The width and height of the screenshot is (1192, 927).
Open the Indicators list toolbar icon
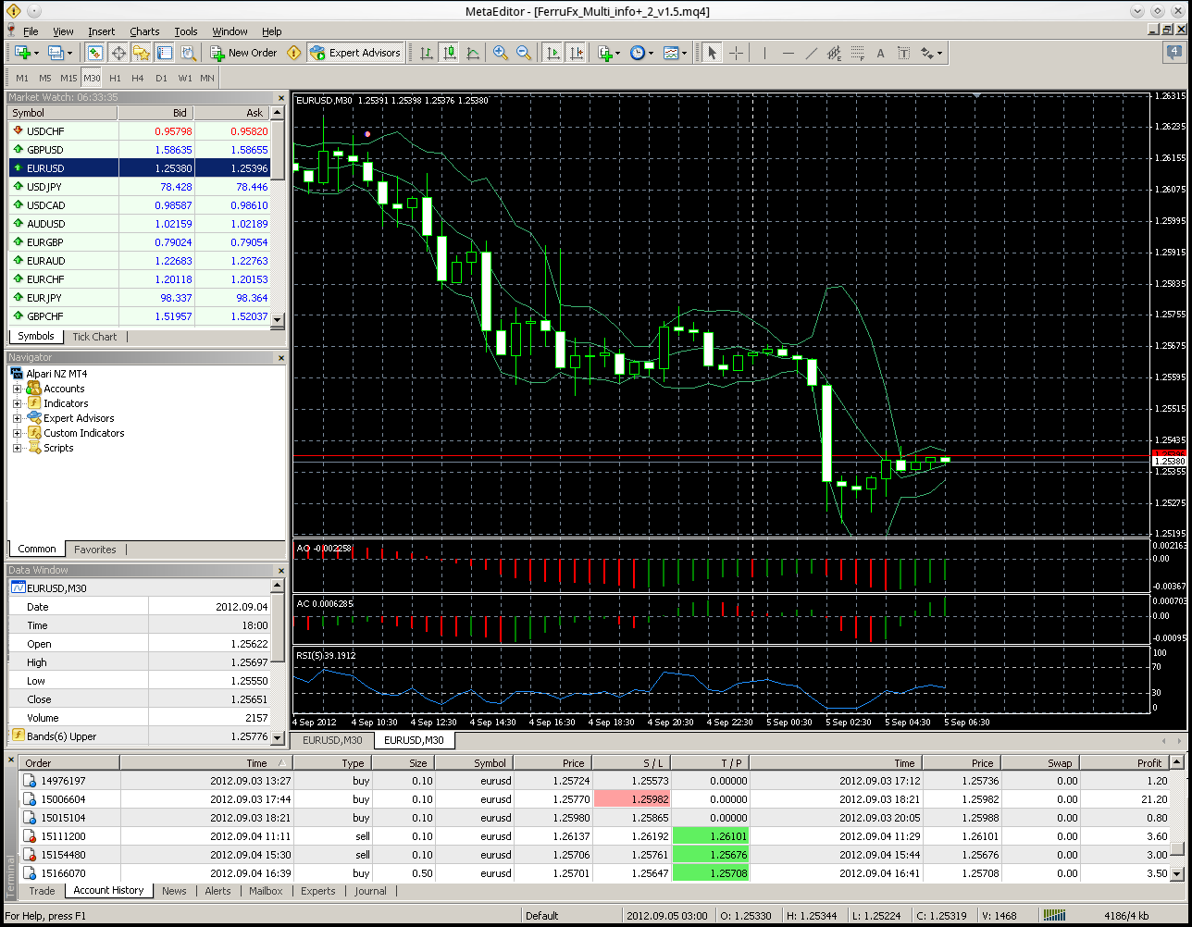(x=605, y=53)
